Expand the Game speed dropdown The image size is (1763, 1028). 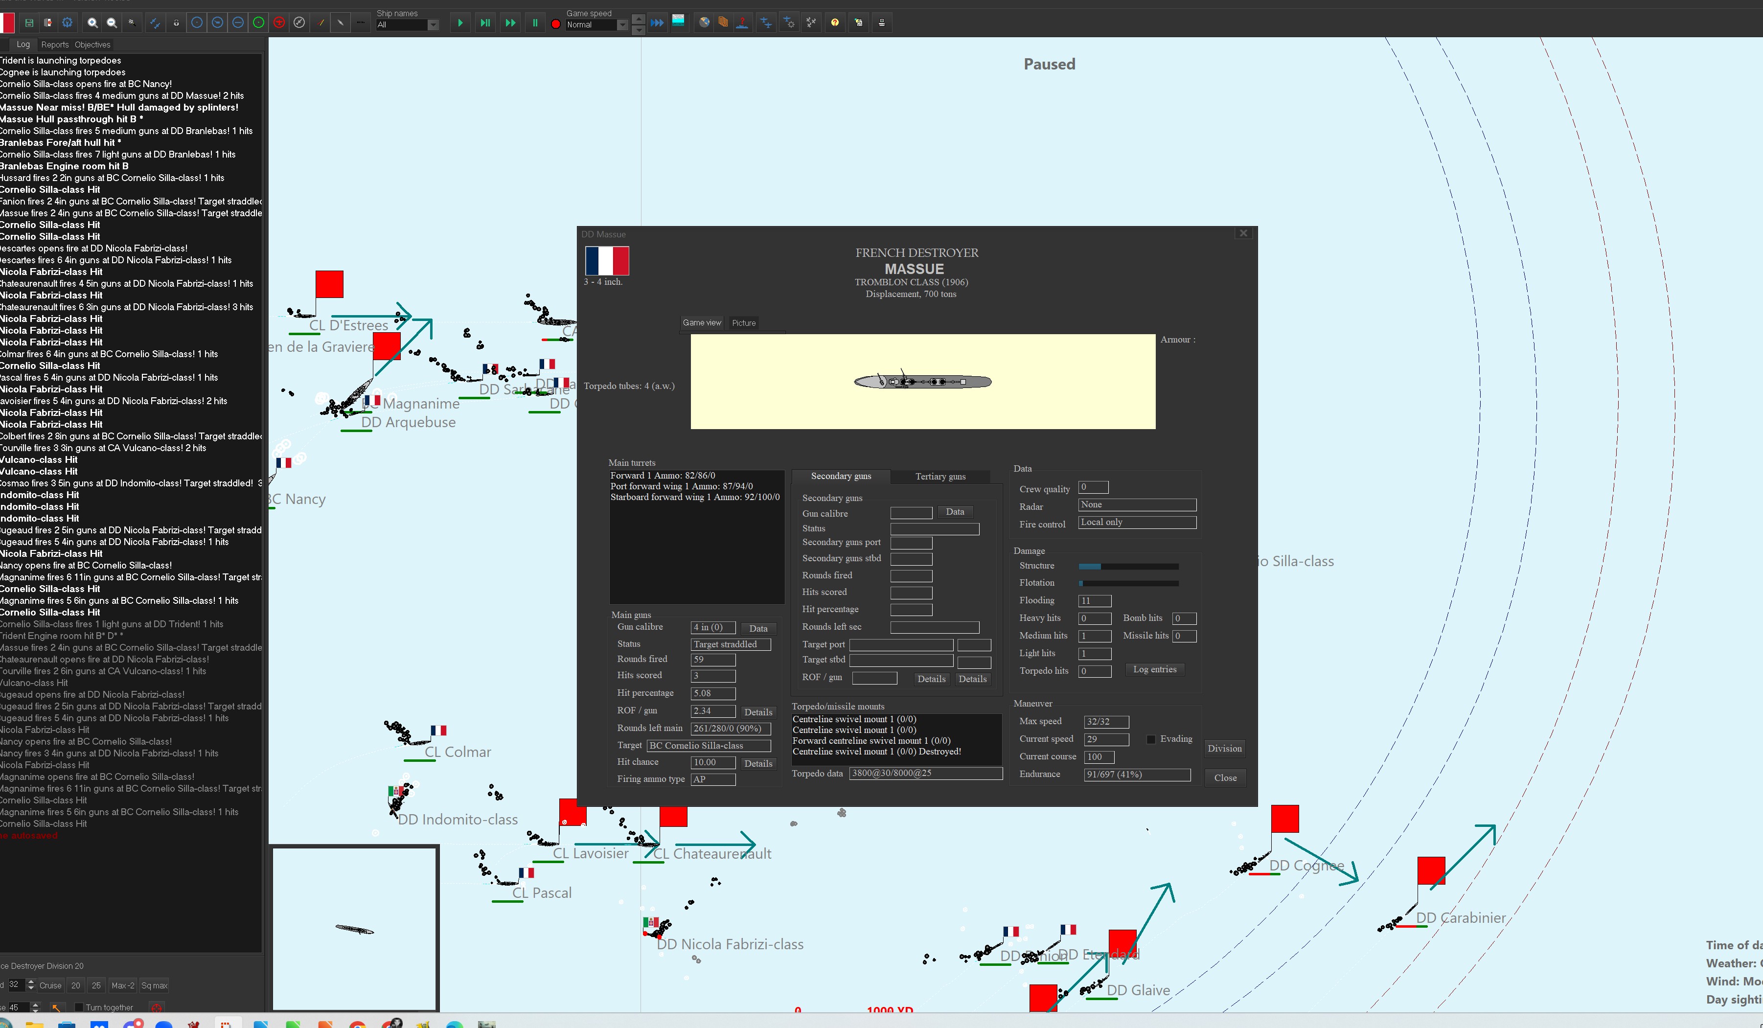[x=622, y=25]
